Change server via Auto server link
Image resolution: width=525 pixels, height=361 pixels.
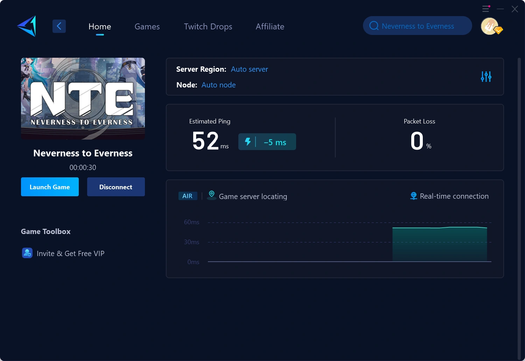coord(249,69)
